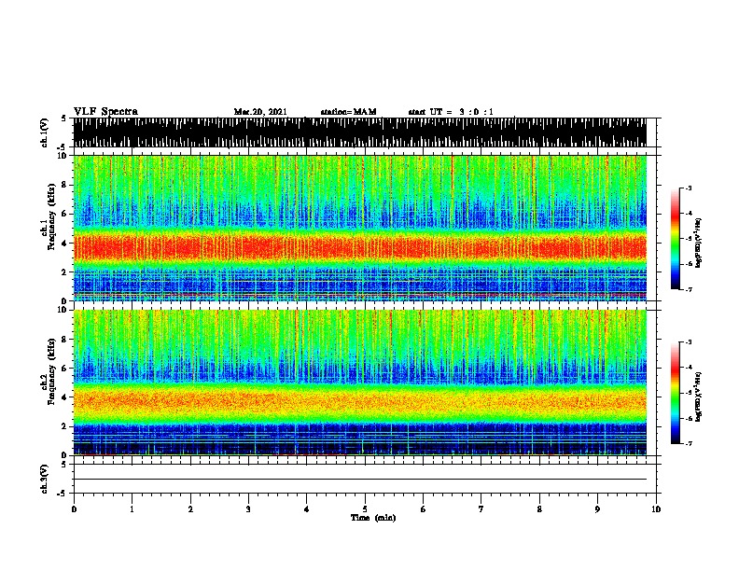Click time axis tick label "3"

pyautogui.click(x=248, y=509)
